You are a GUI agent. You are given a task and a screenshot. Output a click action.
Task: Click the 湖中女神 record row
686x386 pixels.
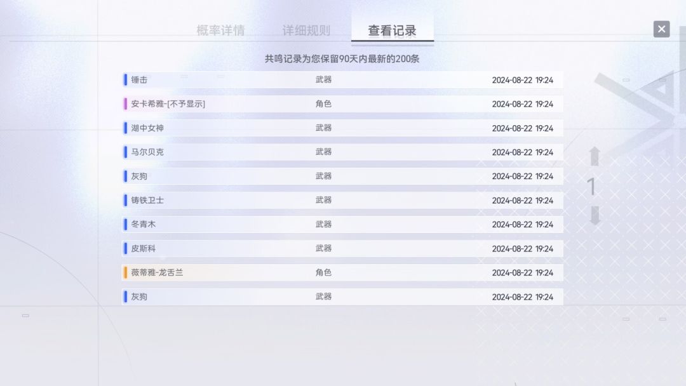342,128
